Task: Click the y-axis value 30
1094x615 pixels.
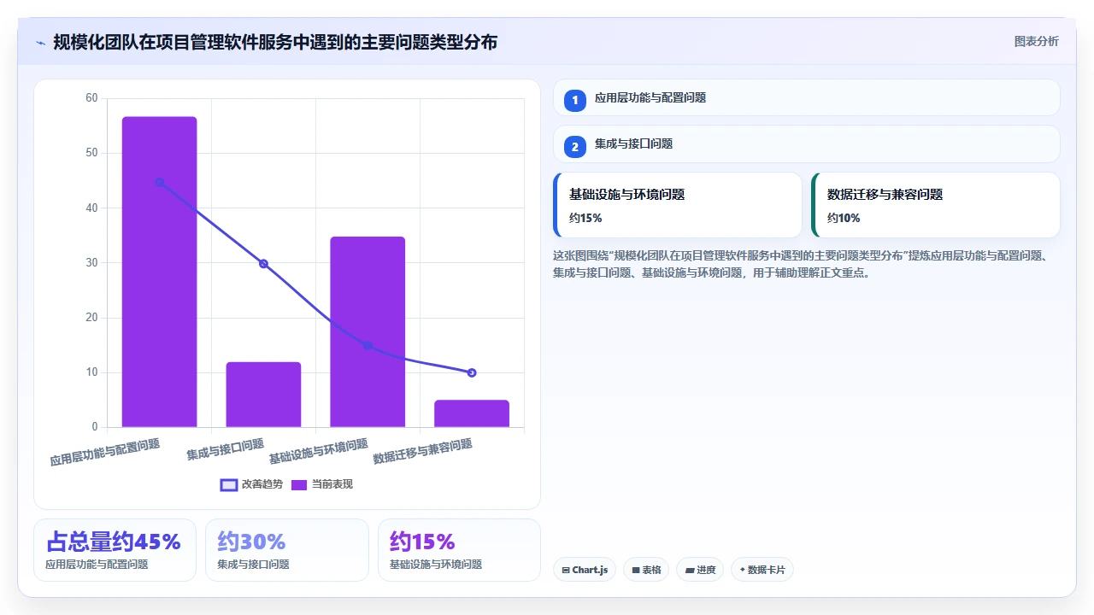Action: 92,263
